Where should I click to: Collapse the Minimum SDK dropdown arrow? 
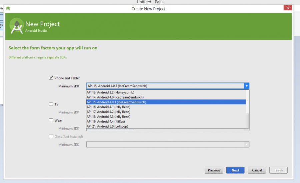click(246, 86)
